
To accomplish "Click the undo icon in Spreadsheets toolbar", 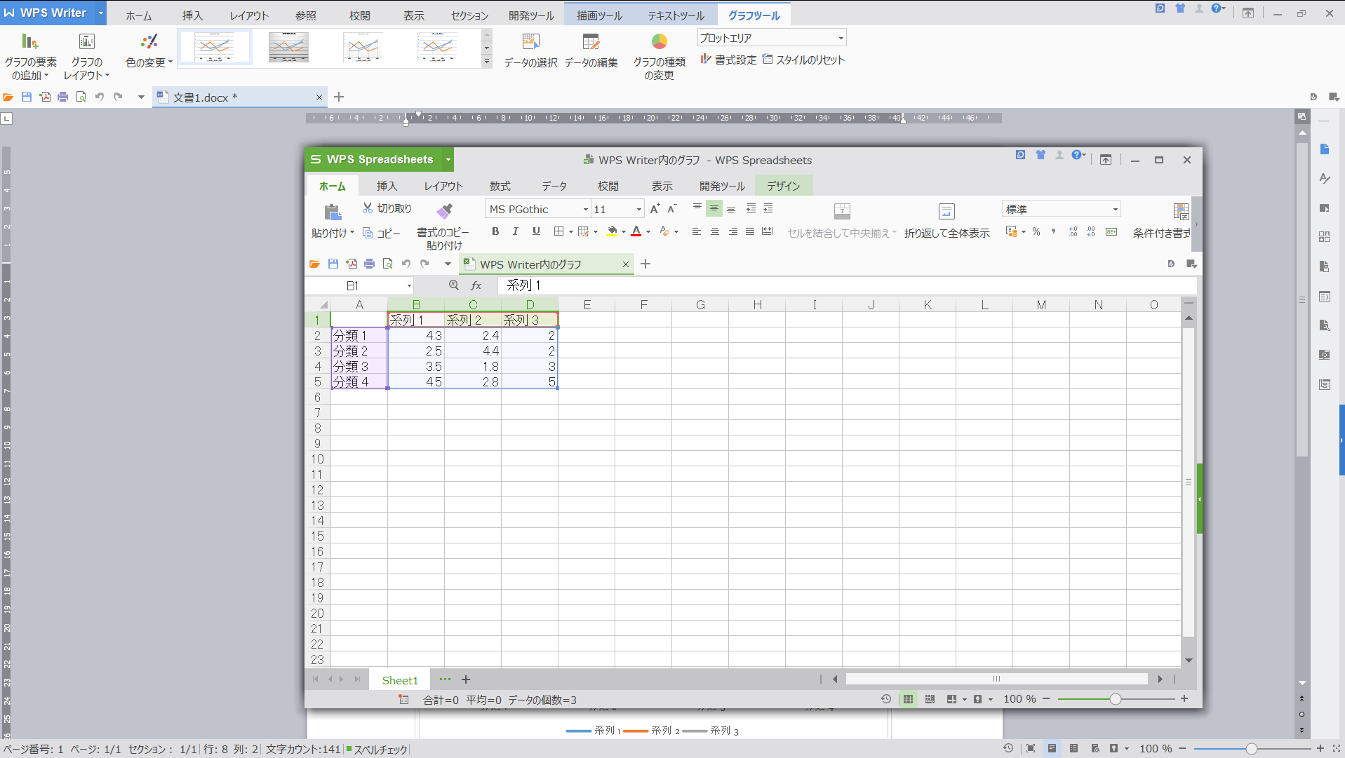I will click(406, 264).
